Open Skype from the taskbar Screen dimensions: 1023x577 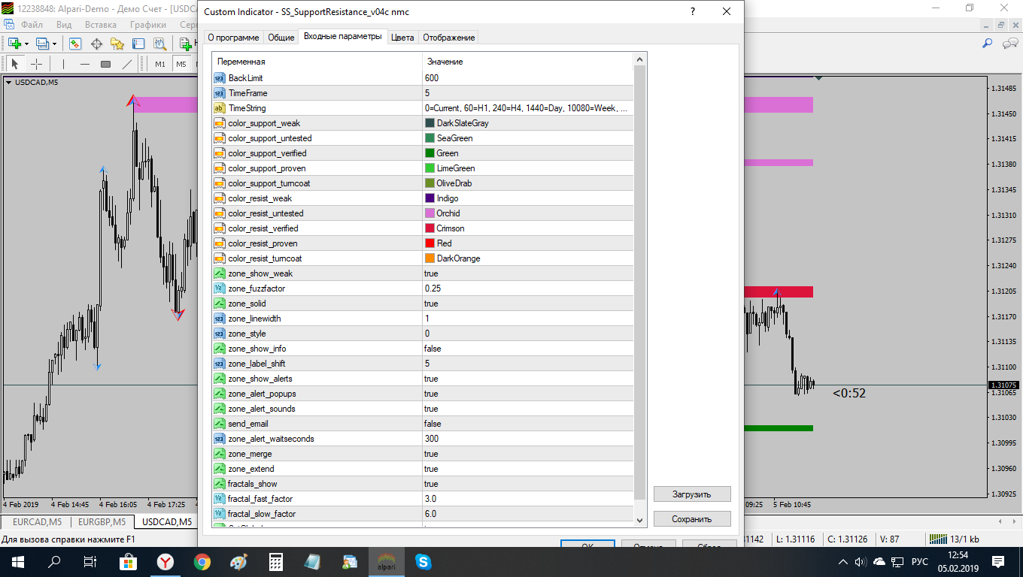[423, 561]
